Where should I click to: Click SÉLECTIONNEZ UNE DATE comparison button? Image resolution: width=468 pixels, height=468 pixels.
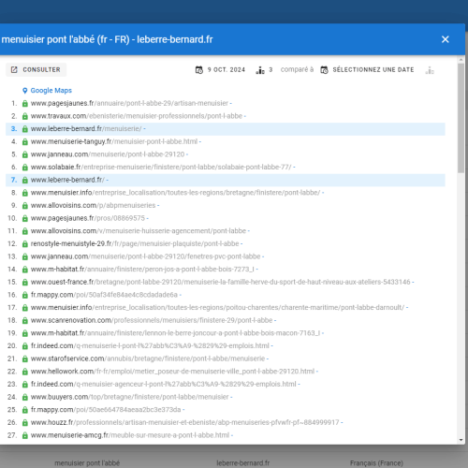(x=368, y=70)
